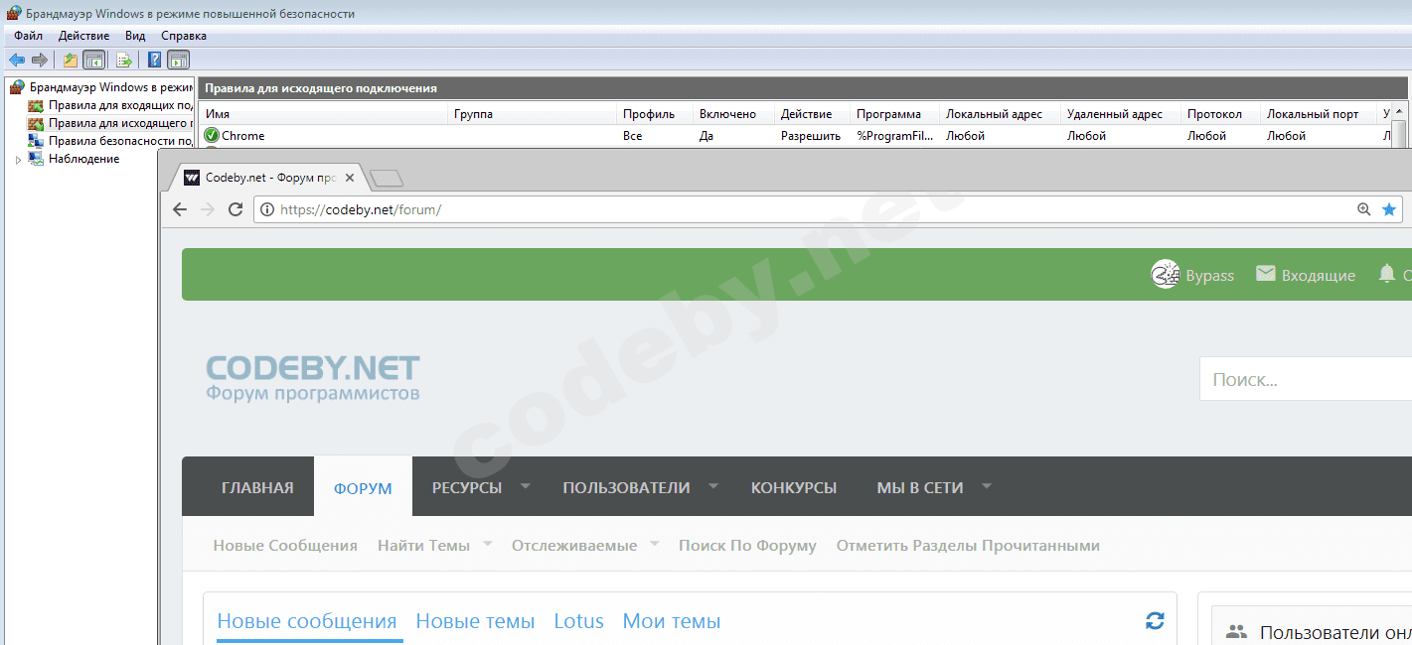The image size is (1412, 645).
Task: Click the firewall rules list vertical scrollbar
Action: point(1399,125)
